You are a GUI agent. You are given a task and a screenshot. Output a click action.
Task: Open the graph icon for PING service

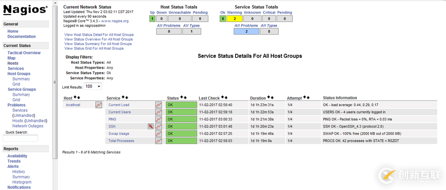click(x=158, y=119)
